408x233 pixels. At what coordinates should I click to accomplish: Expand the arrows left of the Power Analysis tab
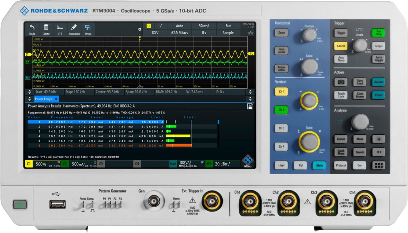coord(29,99)
